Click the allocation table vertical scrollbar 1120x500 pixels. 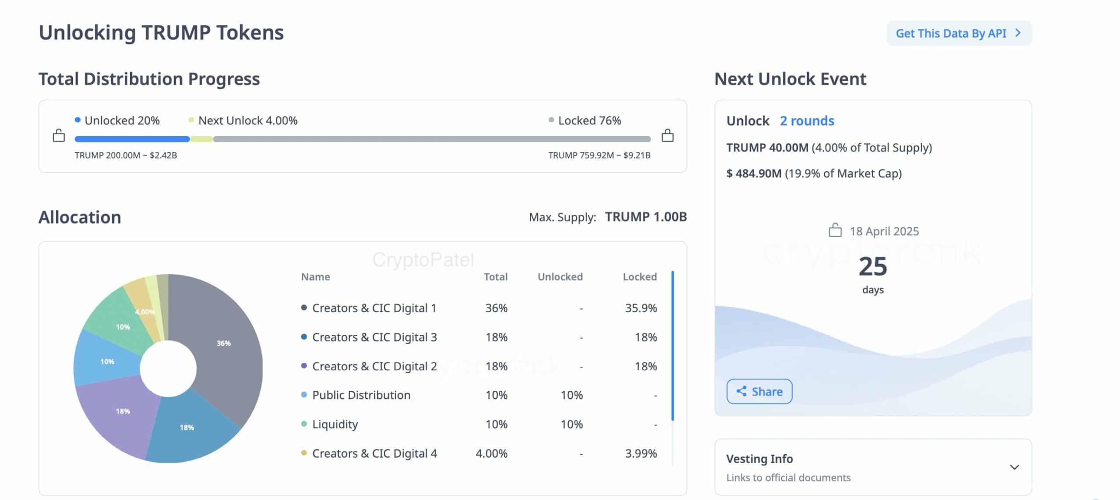672,345
